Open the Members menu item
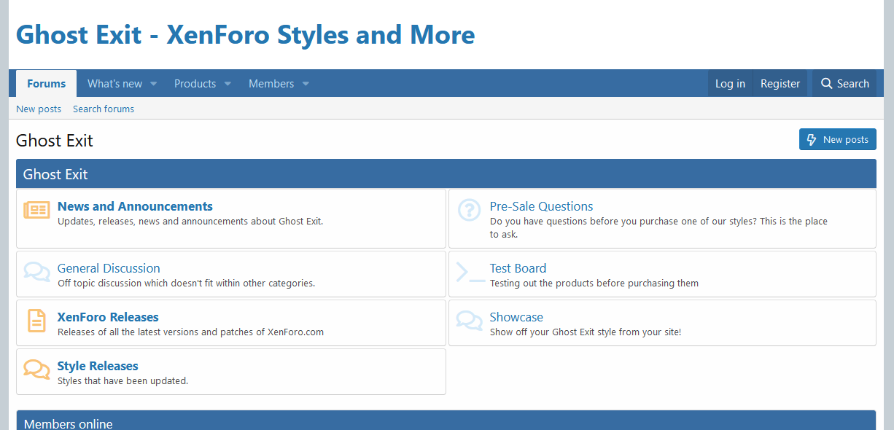Screen dimensions: 894x430 (271, 84)
